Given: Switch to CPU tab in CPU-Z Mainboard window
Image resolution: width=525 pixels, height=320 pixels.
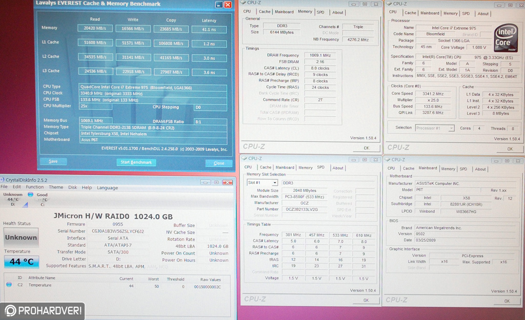Looking at the screenshot, I should tap(391, 168).
